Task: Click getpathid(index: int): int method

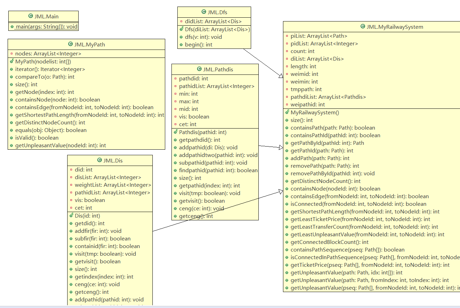Action: point(210,185)
